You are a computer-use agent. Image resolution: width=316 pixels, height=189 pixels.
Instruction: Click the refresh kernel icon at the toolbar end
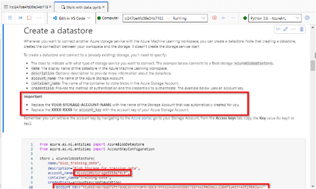click(x=307, y=18)
